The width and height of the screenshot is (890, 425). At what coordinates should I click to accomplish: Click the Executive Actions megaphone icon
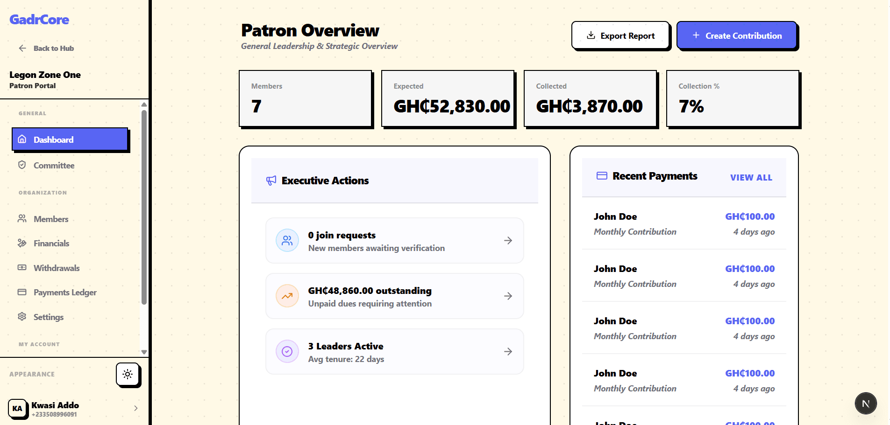tap(271, 181)
